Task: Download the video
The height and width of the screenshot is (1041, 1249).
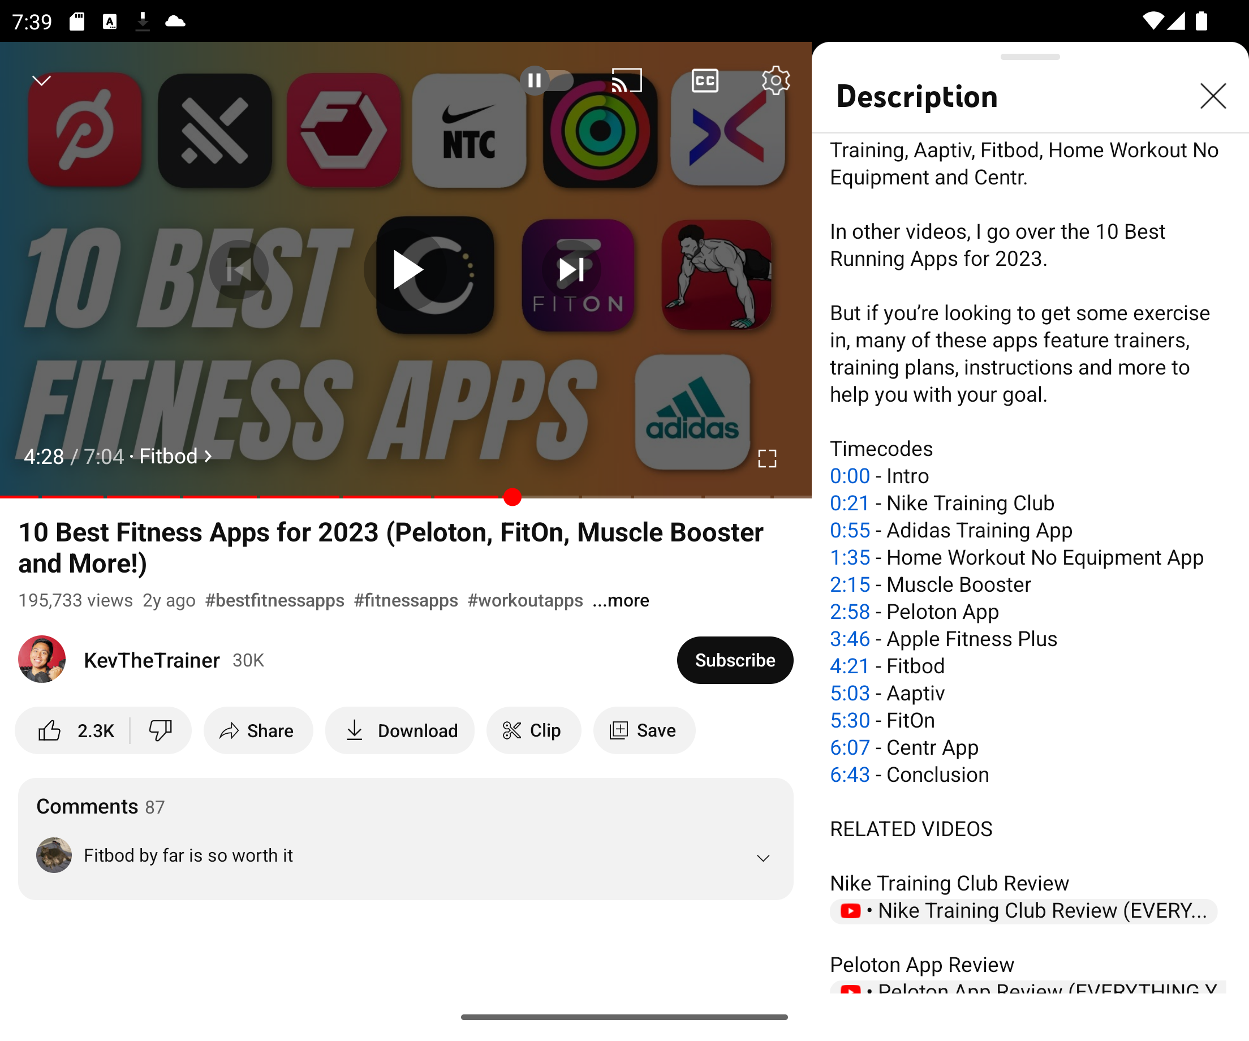Action: 400,730
